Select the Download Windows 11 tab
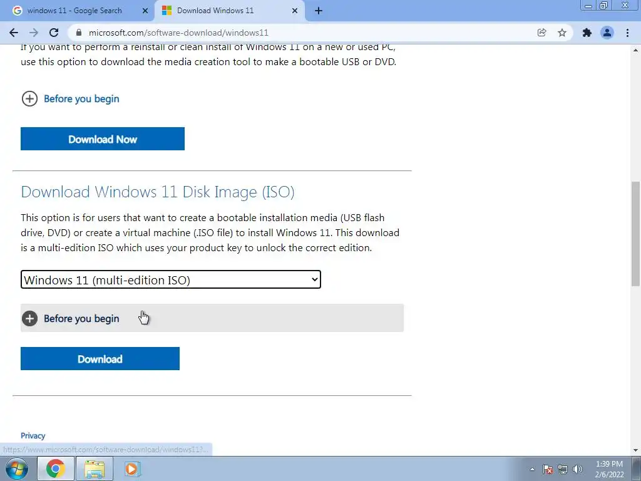Screen dimensions: 641x481 pyautogui.click(x=215, y=11)
